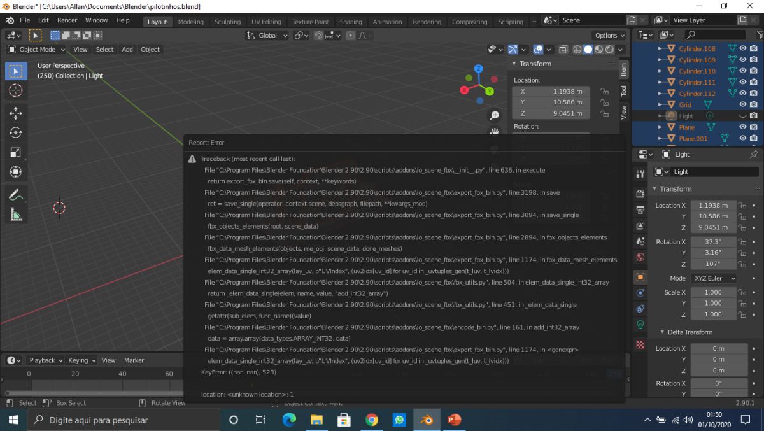This screenshot has height=431, width=764.
Task: Open the Object Mode dropdown
Action: pyautogui.click(x=36, y=49)
